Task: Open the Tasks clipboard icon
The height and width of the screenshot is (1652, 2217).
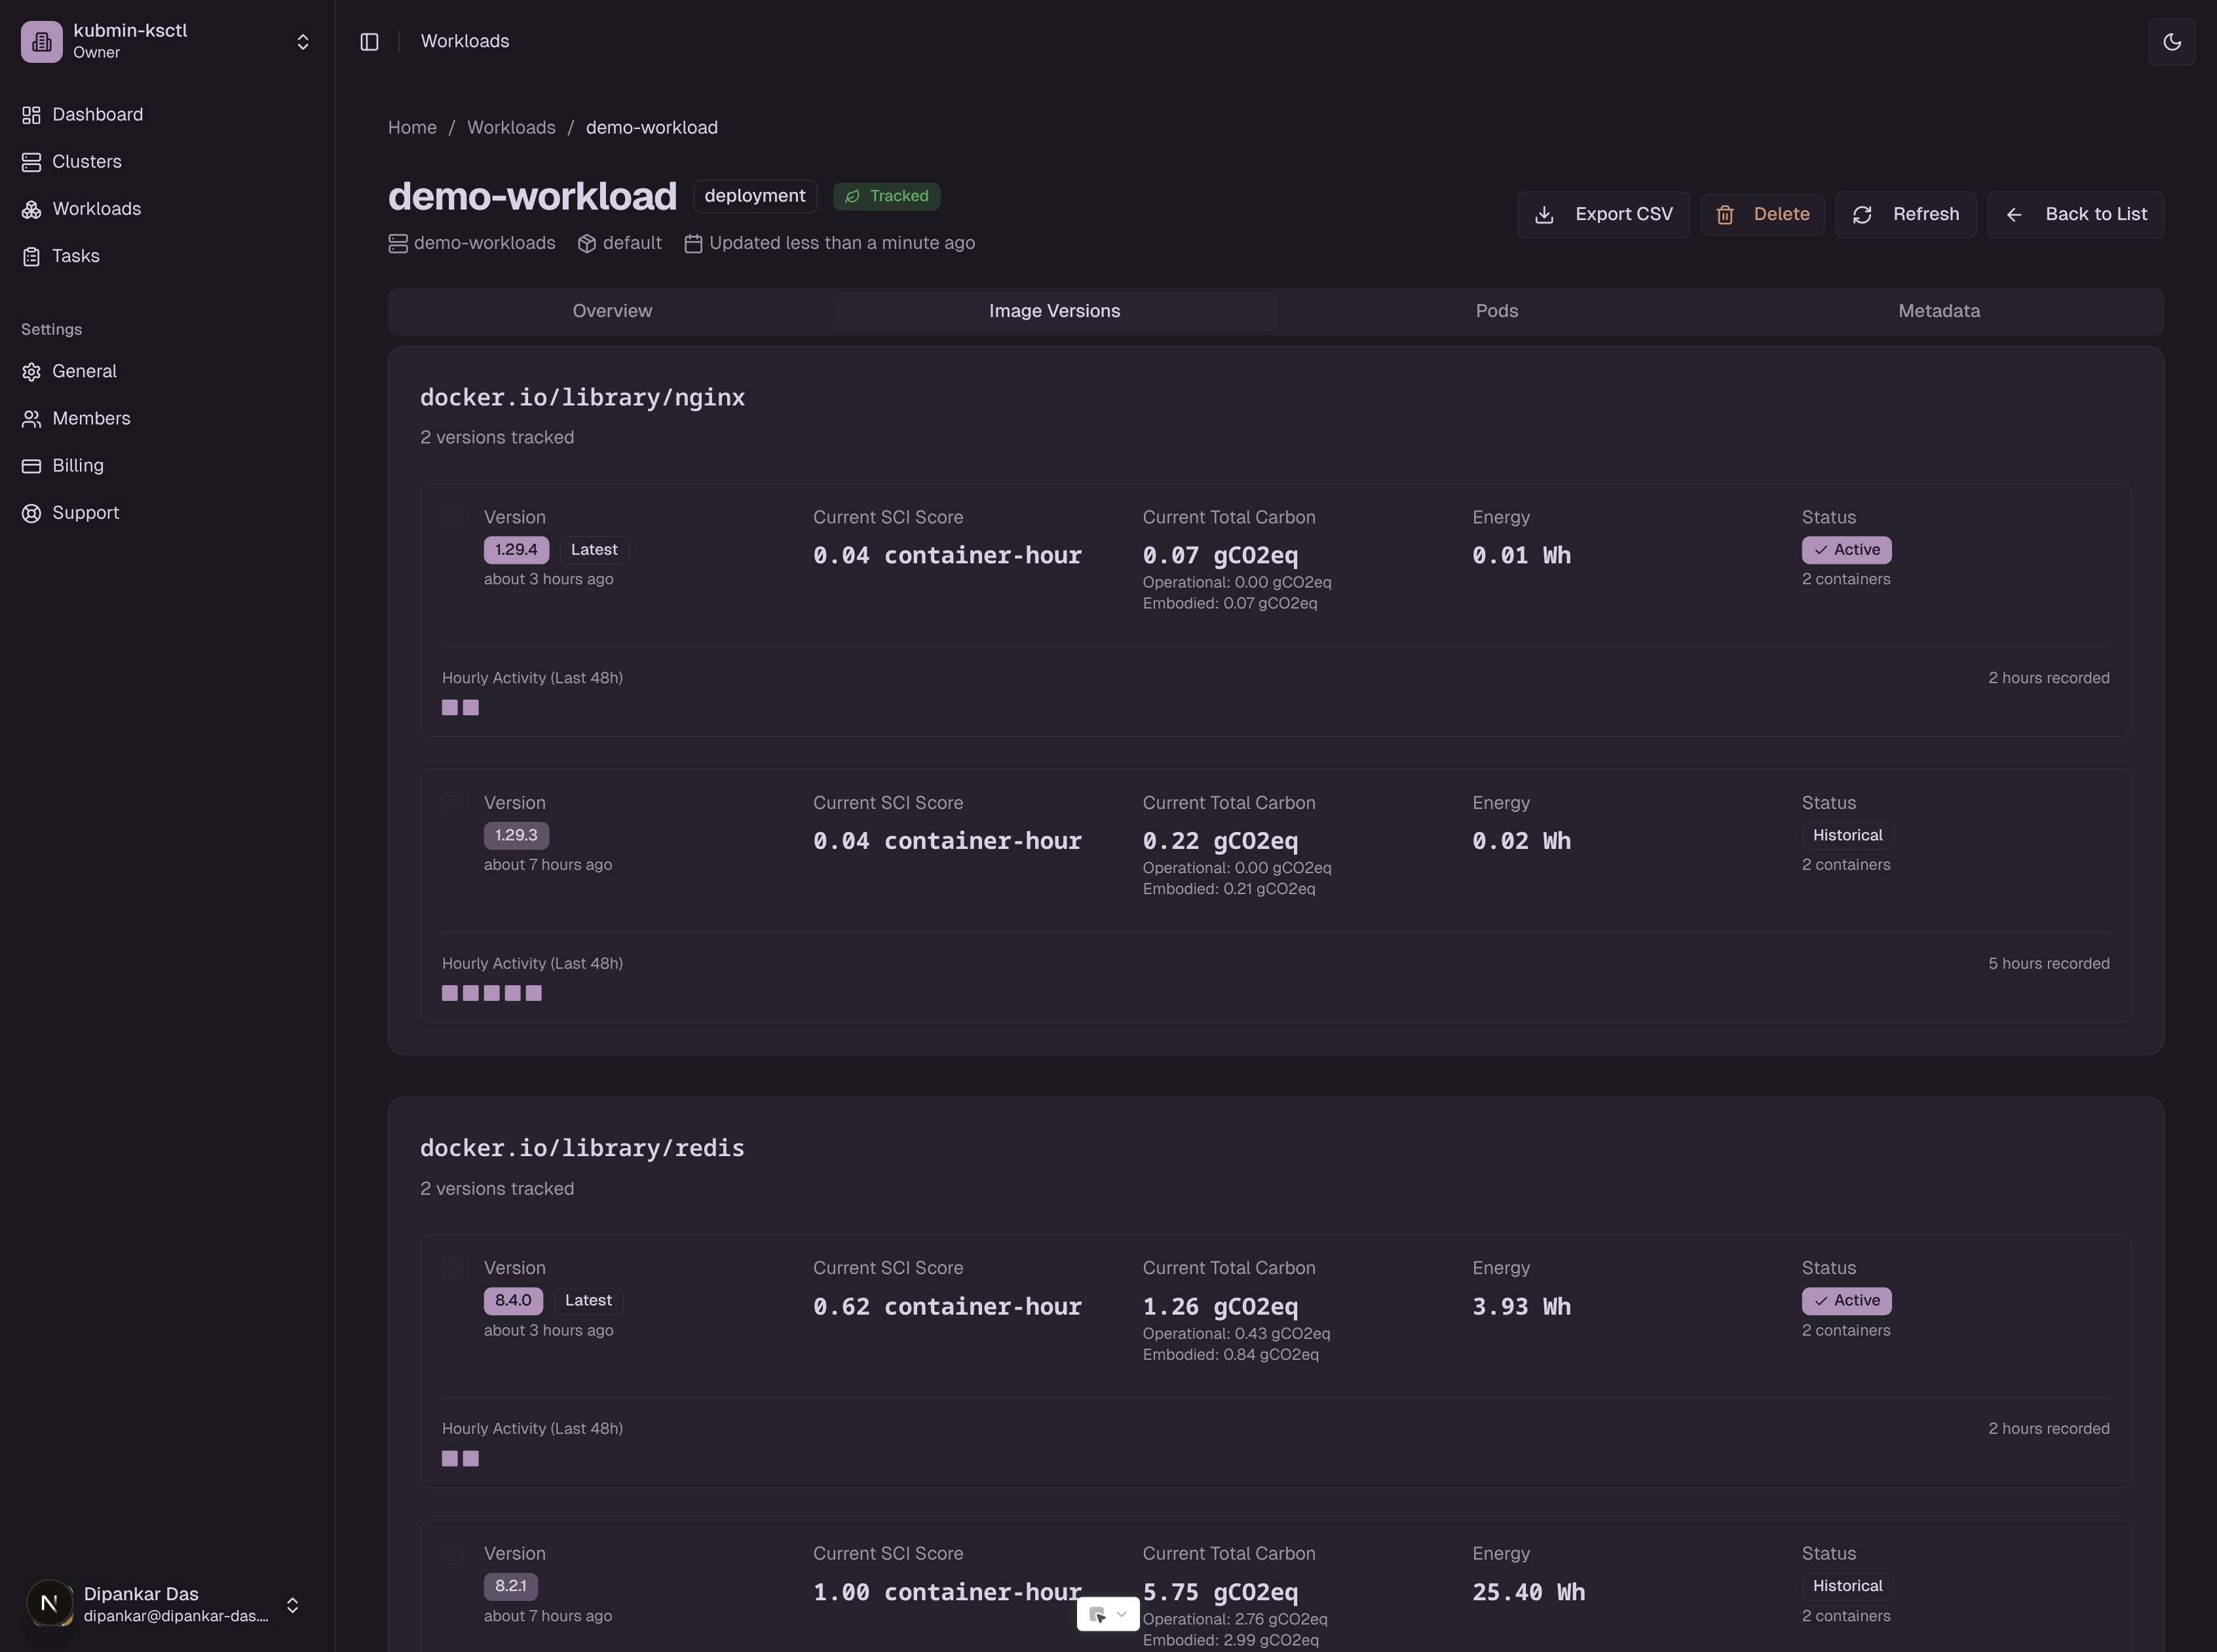Action: pos(31,256)
